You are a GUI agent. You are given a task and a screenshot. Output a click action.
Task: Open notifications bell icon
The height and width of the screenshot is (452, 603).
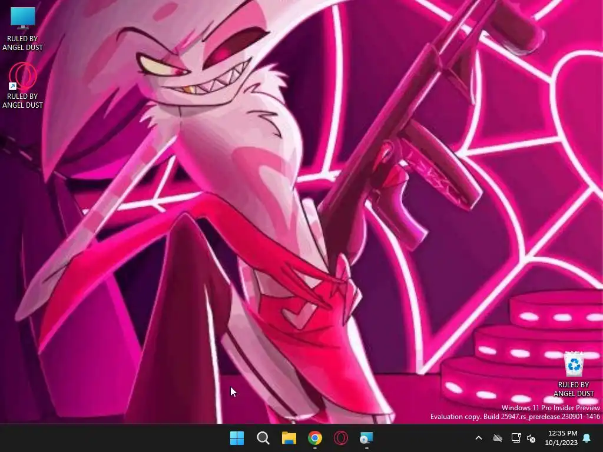[x=587, y=438]
